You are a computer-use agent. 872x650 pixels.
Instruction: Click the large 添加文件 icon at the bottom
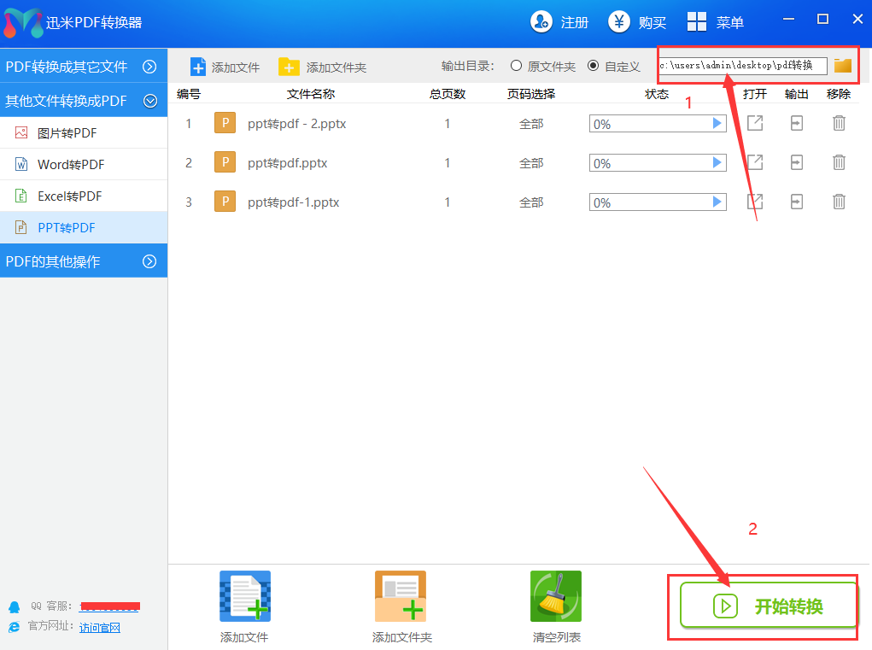click(244, 596)
